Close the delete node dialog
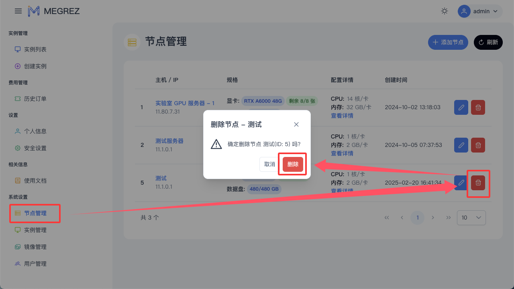 [296, 124]
